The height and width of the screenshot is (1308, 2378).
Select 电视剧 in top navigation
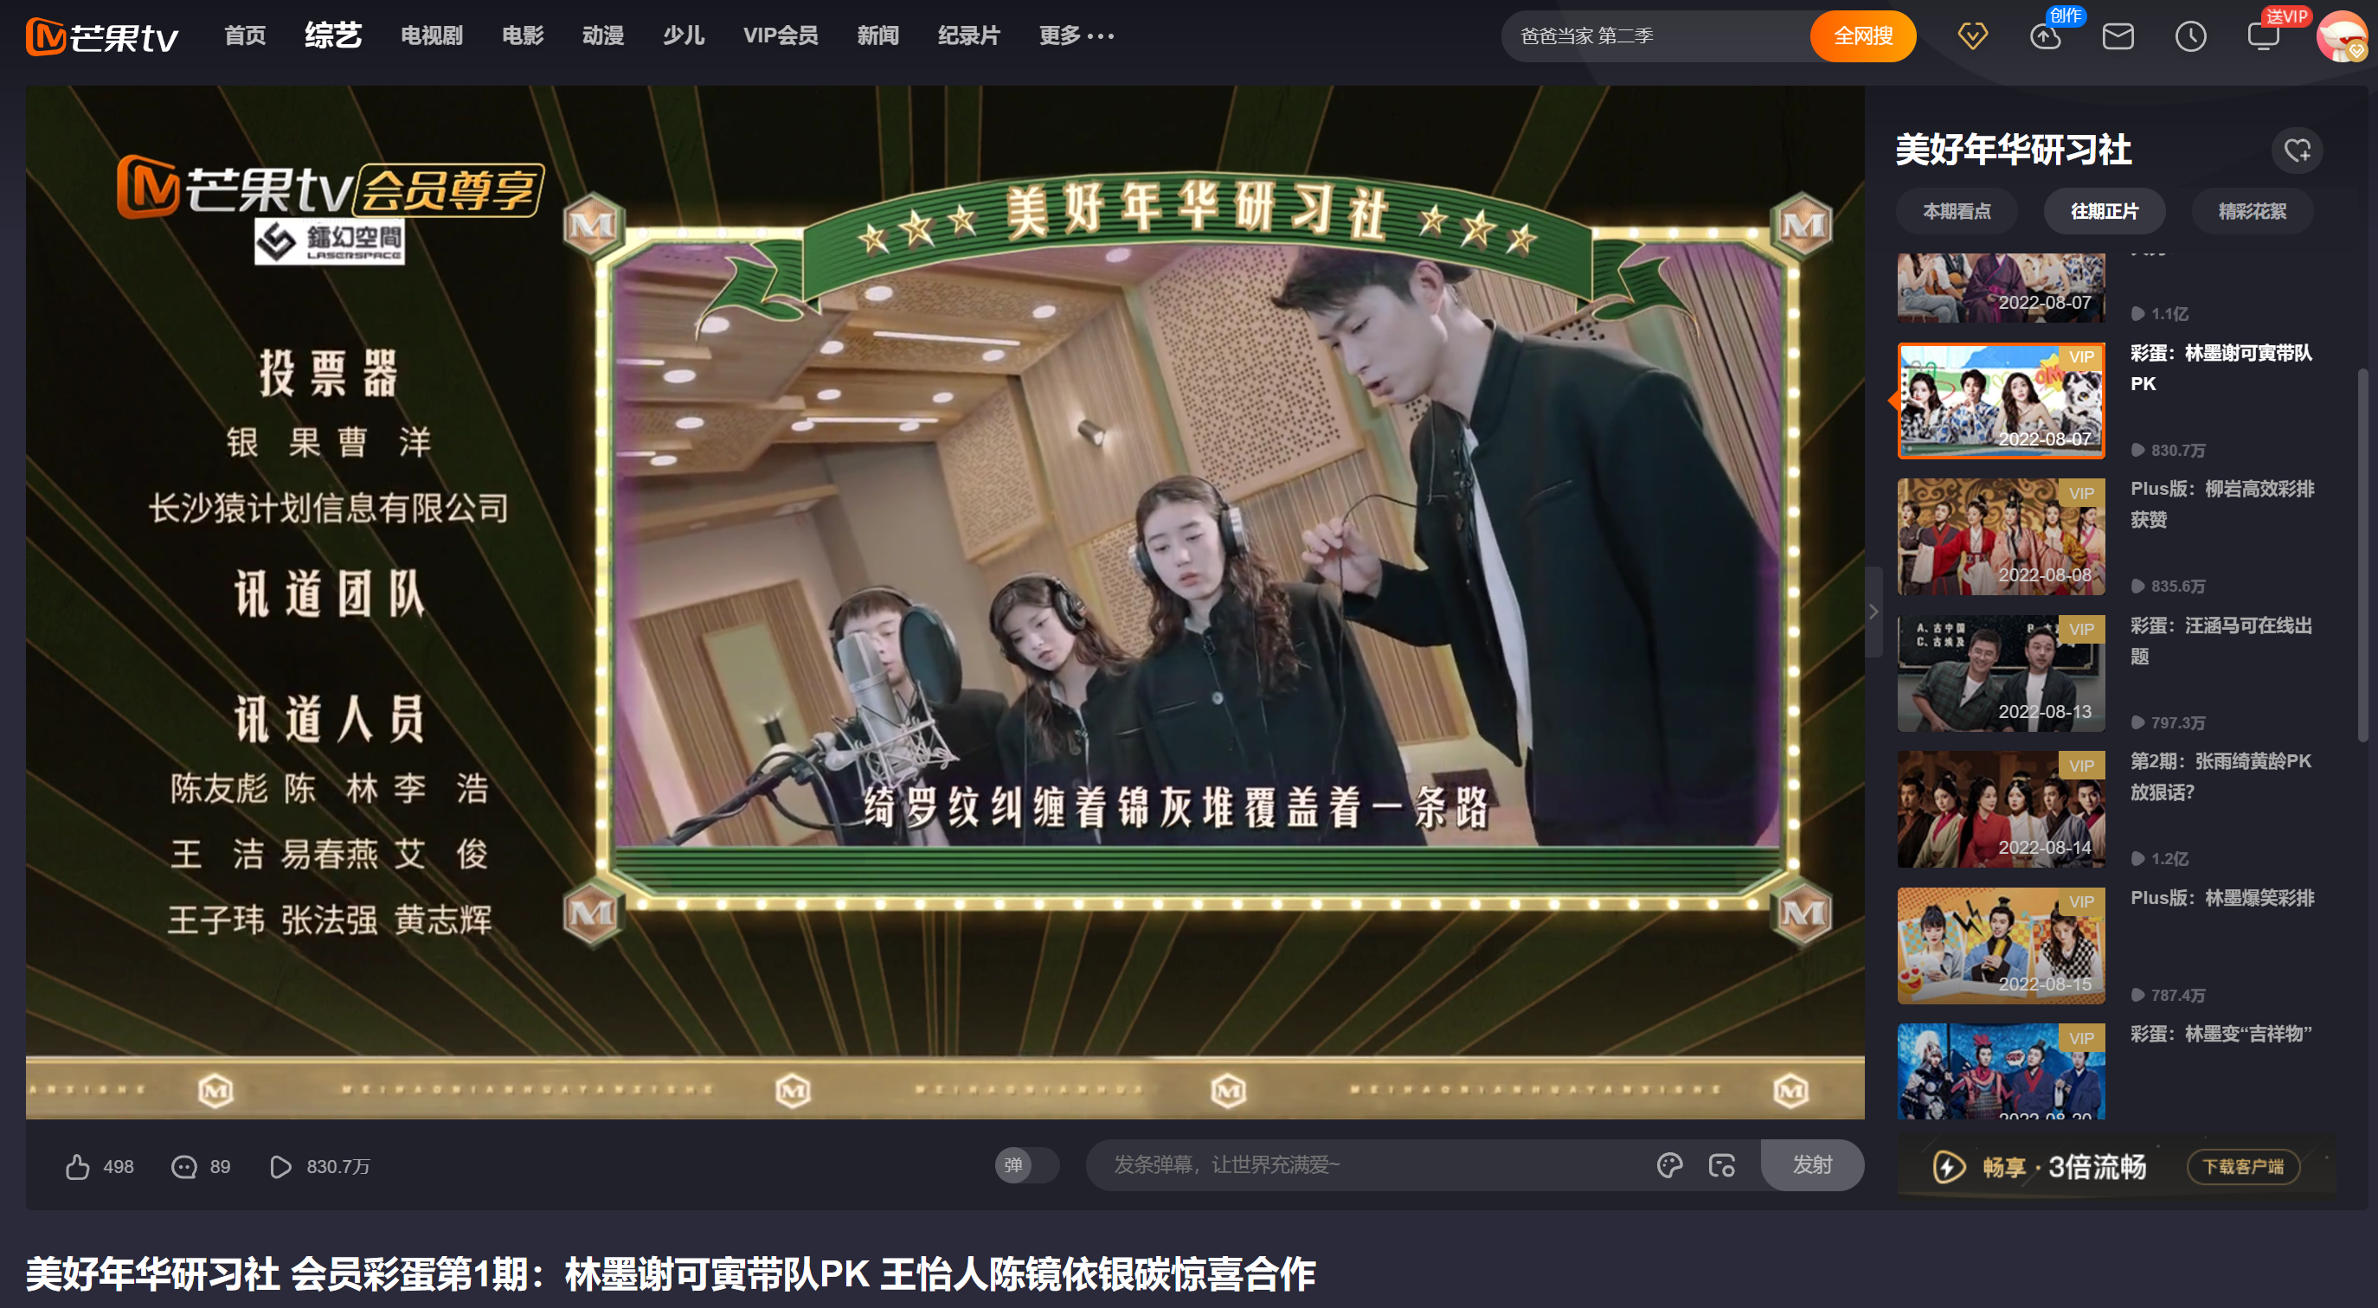[x=431, y=36]
